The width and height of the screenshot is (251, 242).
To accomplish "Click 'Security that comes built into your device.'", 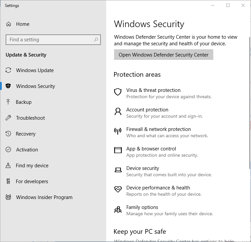I will tap(169, 175).
